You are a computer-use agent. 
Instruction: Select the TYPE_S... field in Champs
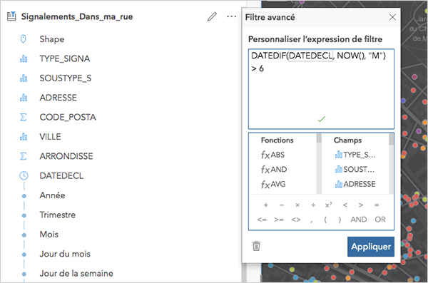point(355,155)
